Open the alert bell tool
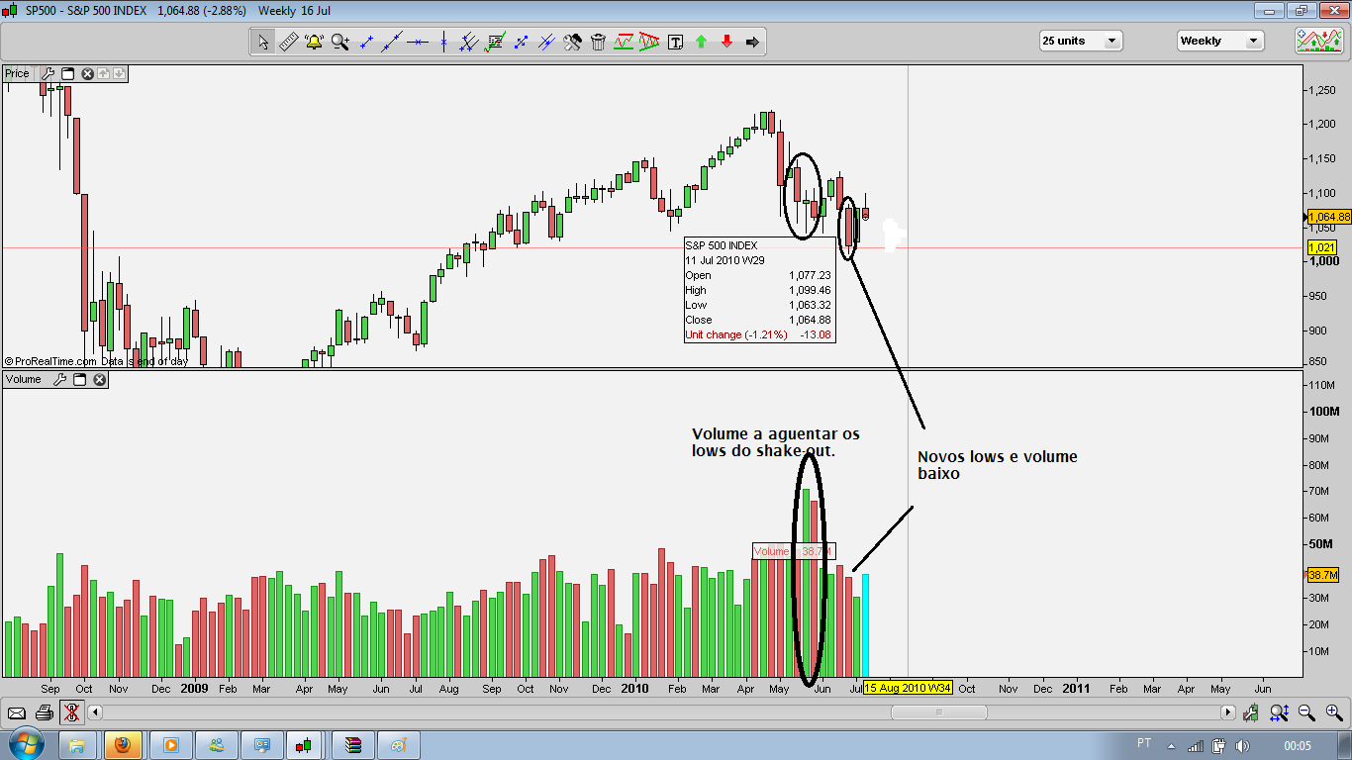This screenshot has height=760, width=1352. (314, 42)
